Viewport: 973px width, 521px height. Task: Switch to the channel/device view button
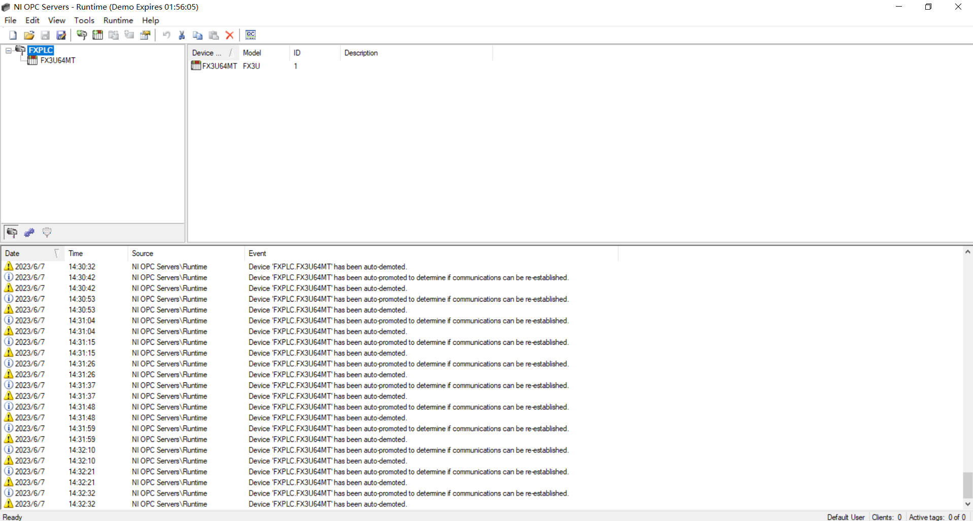[12, 233]
